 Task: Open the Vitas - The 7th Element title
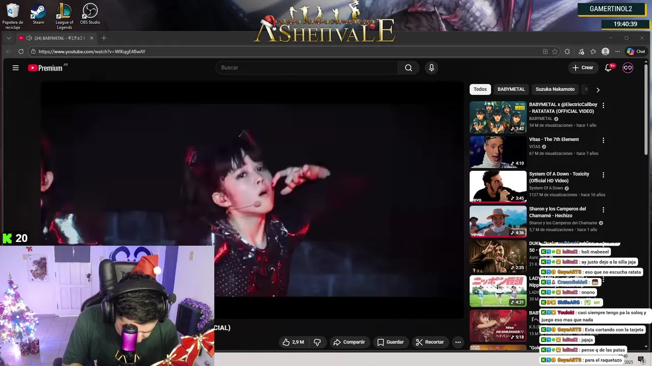[x=554, y=139]
